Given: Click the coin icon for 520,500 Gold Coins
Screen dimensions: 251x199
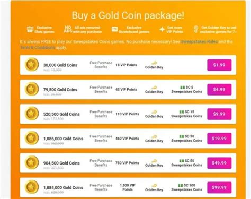Looking at the screenshot, I should click(x=32, y=114).
